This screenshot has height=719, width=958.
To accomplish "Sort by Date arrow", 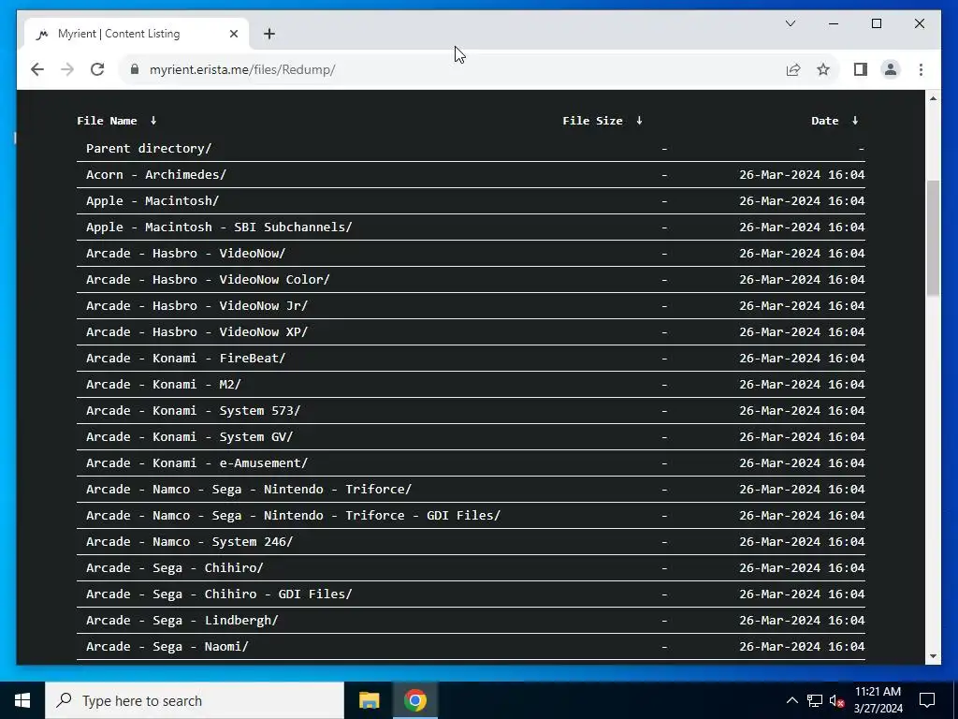I will (x=855, y=121).
